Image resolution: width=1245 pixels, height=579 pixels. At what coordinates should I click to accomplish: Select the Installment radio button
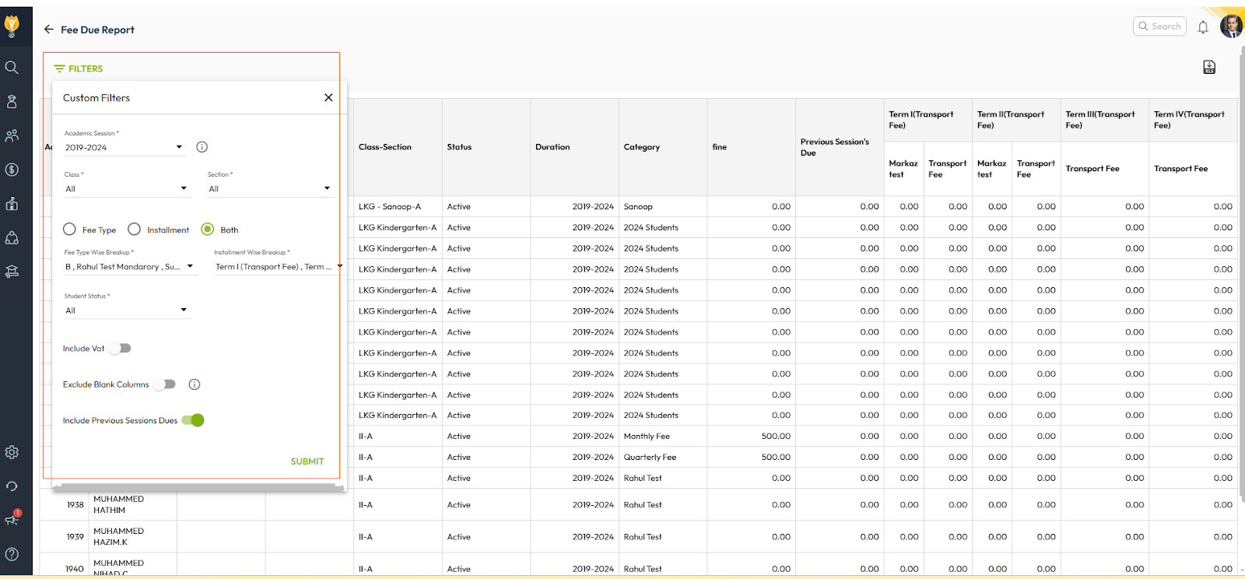click(135, 230)
